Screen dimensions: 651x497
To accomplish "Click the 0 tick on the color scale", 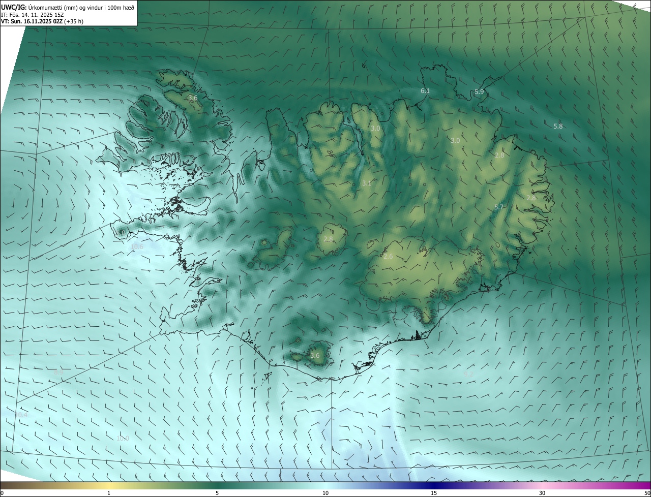I will coord(2,493).
